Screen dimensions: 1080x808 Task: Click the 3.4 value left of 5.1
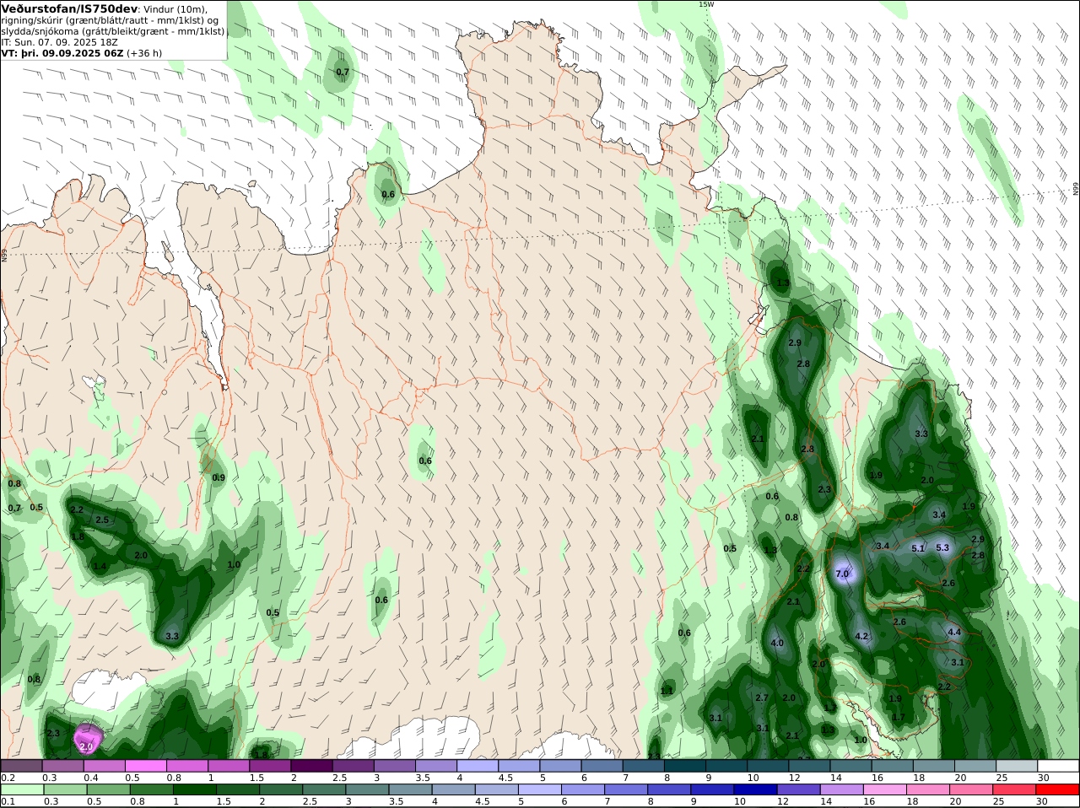(883, 546)
